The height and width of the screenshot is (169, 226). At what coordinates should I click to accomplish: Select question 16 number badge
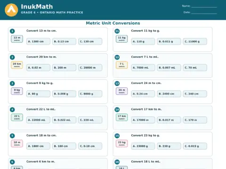[x=117, y=162]
